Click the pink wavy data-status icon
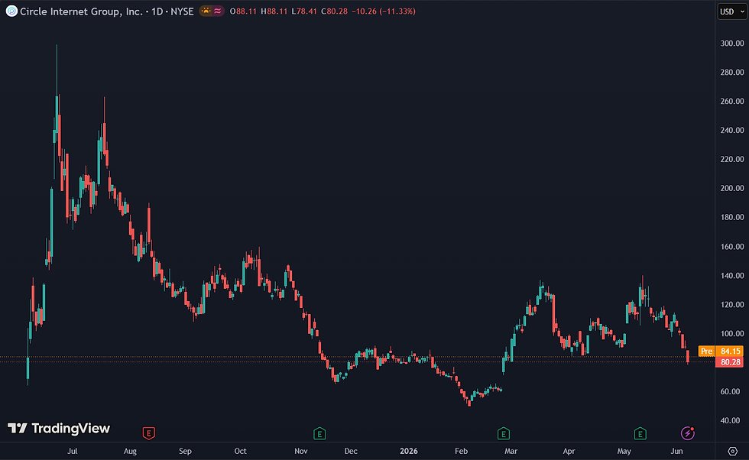Screen dimensions: 749x460 coord(218,11)
